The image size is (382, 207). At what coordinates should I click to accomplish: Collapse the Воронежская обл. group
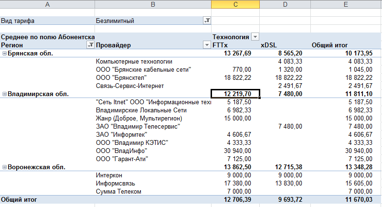point(4,167)
